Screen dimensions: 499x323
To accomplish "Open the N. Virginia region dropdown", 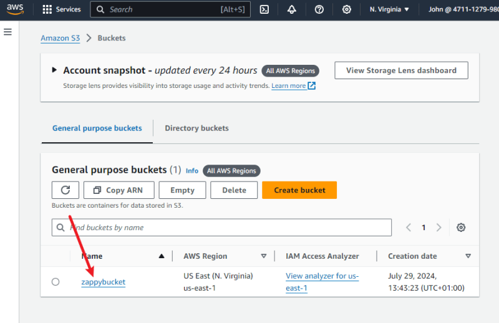I will (x=389, y=9).
